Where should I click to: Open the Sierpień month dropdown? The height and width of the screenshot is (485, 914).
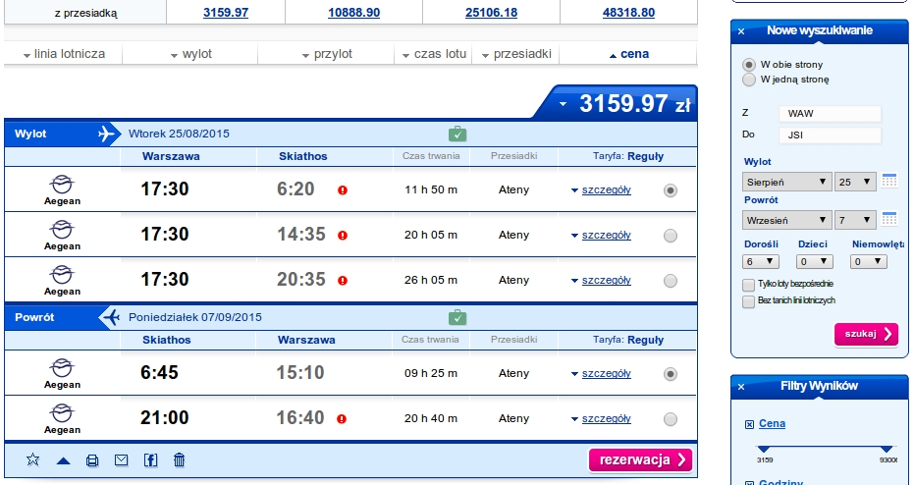pos(786,182)
